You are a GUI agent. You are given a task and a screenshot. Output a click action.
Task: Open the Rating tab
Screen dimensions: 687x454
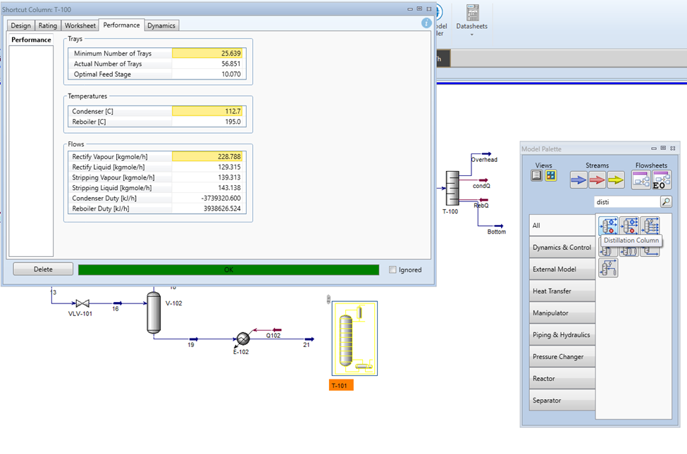point(47,25)
